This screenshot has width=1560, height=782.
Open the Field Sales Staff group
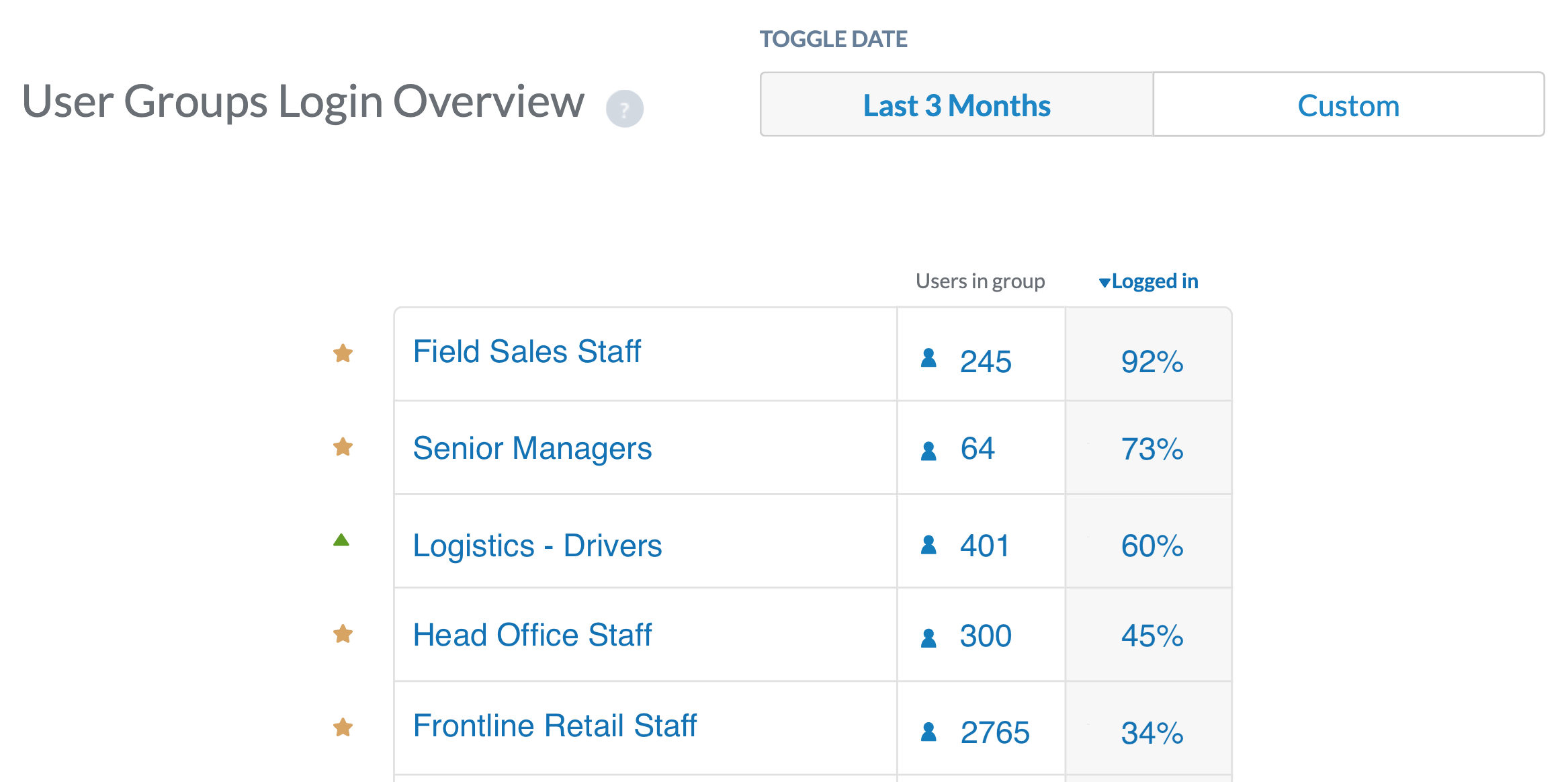coord(527,351)
